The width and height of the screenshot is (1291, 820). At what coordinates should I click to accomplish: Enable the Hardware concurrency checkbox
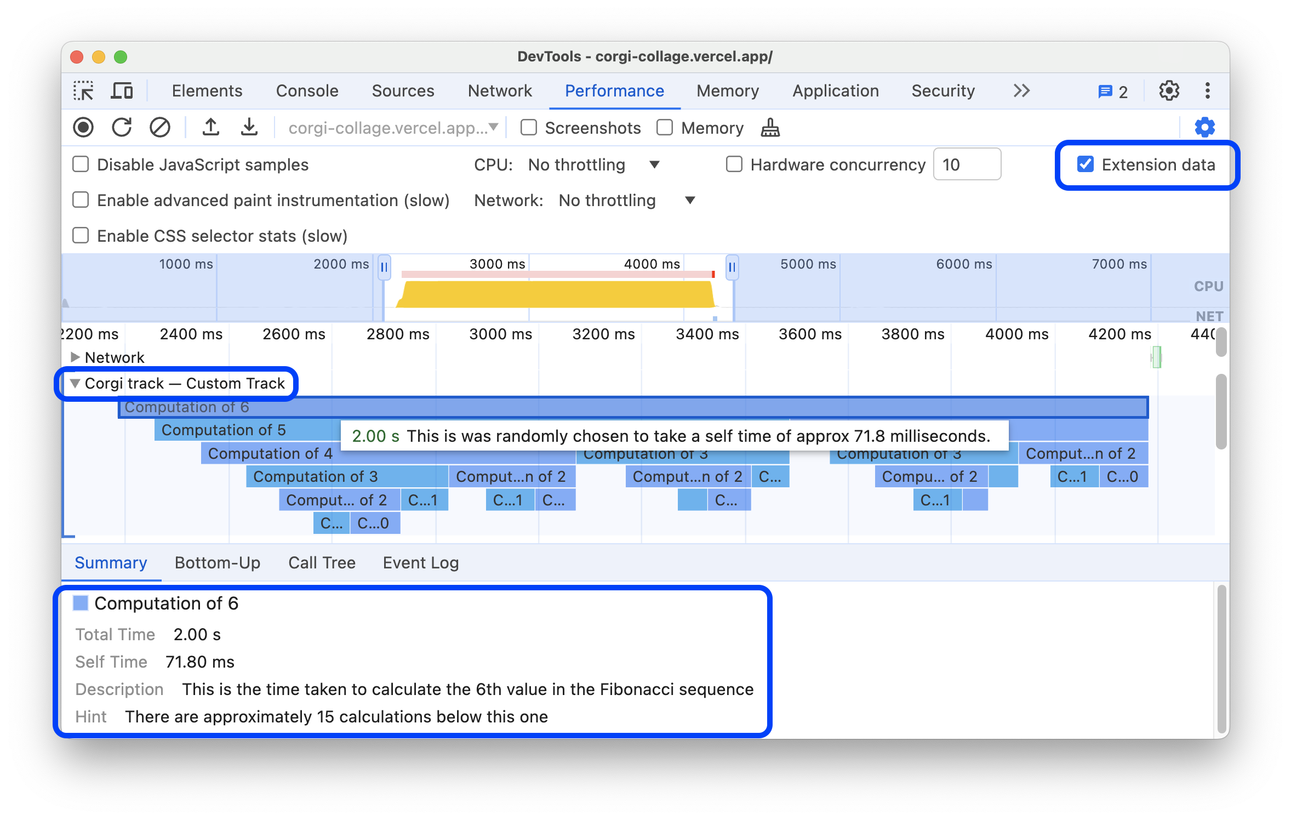coord(732,165)
